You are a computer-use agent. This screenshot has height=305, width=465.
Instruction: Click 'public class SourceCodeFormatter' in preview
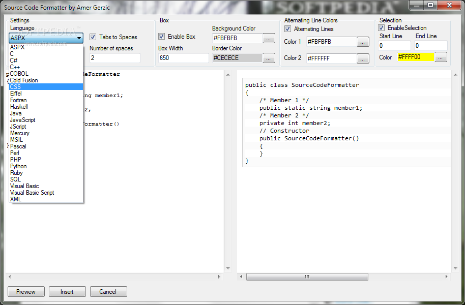(302, 85)
